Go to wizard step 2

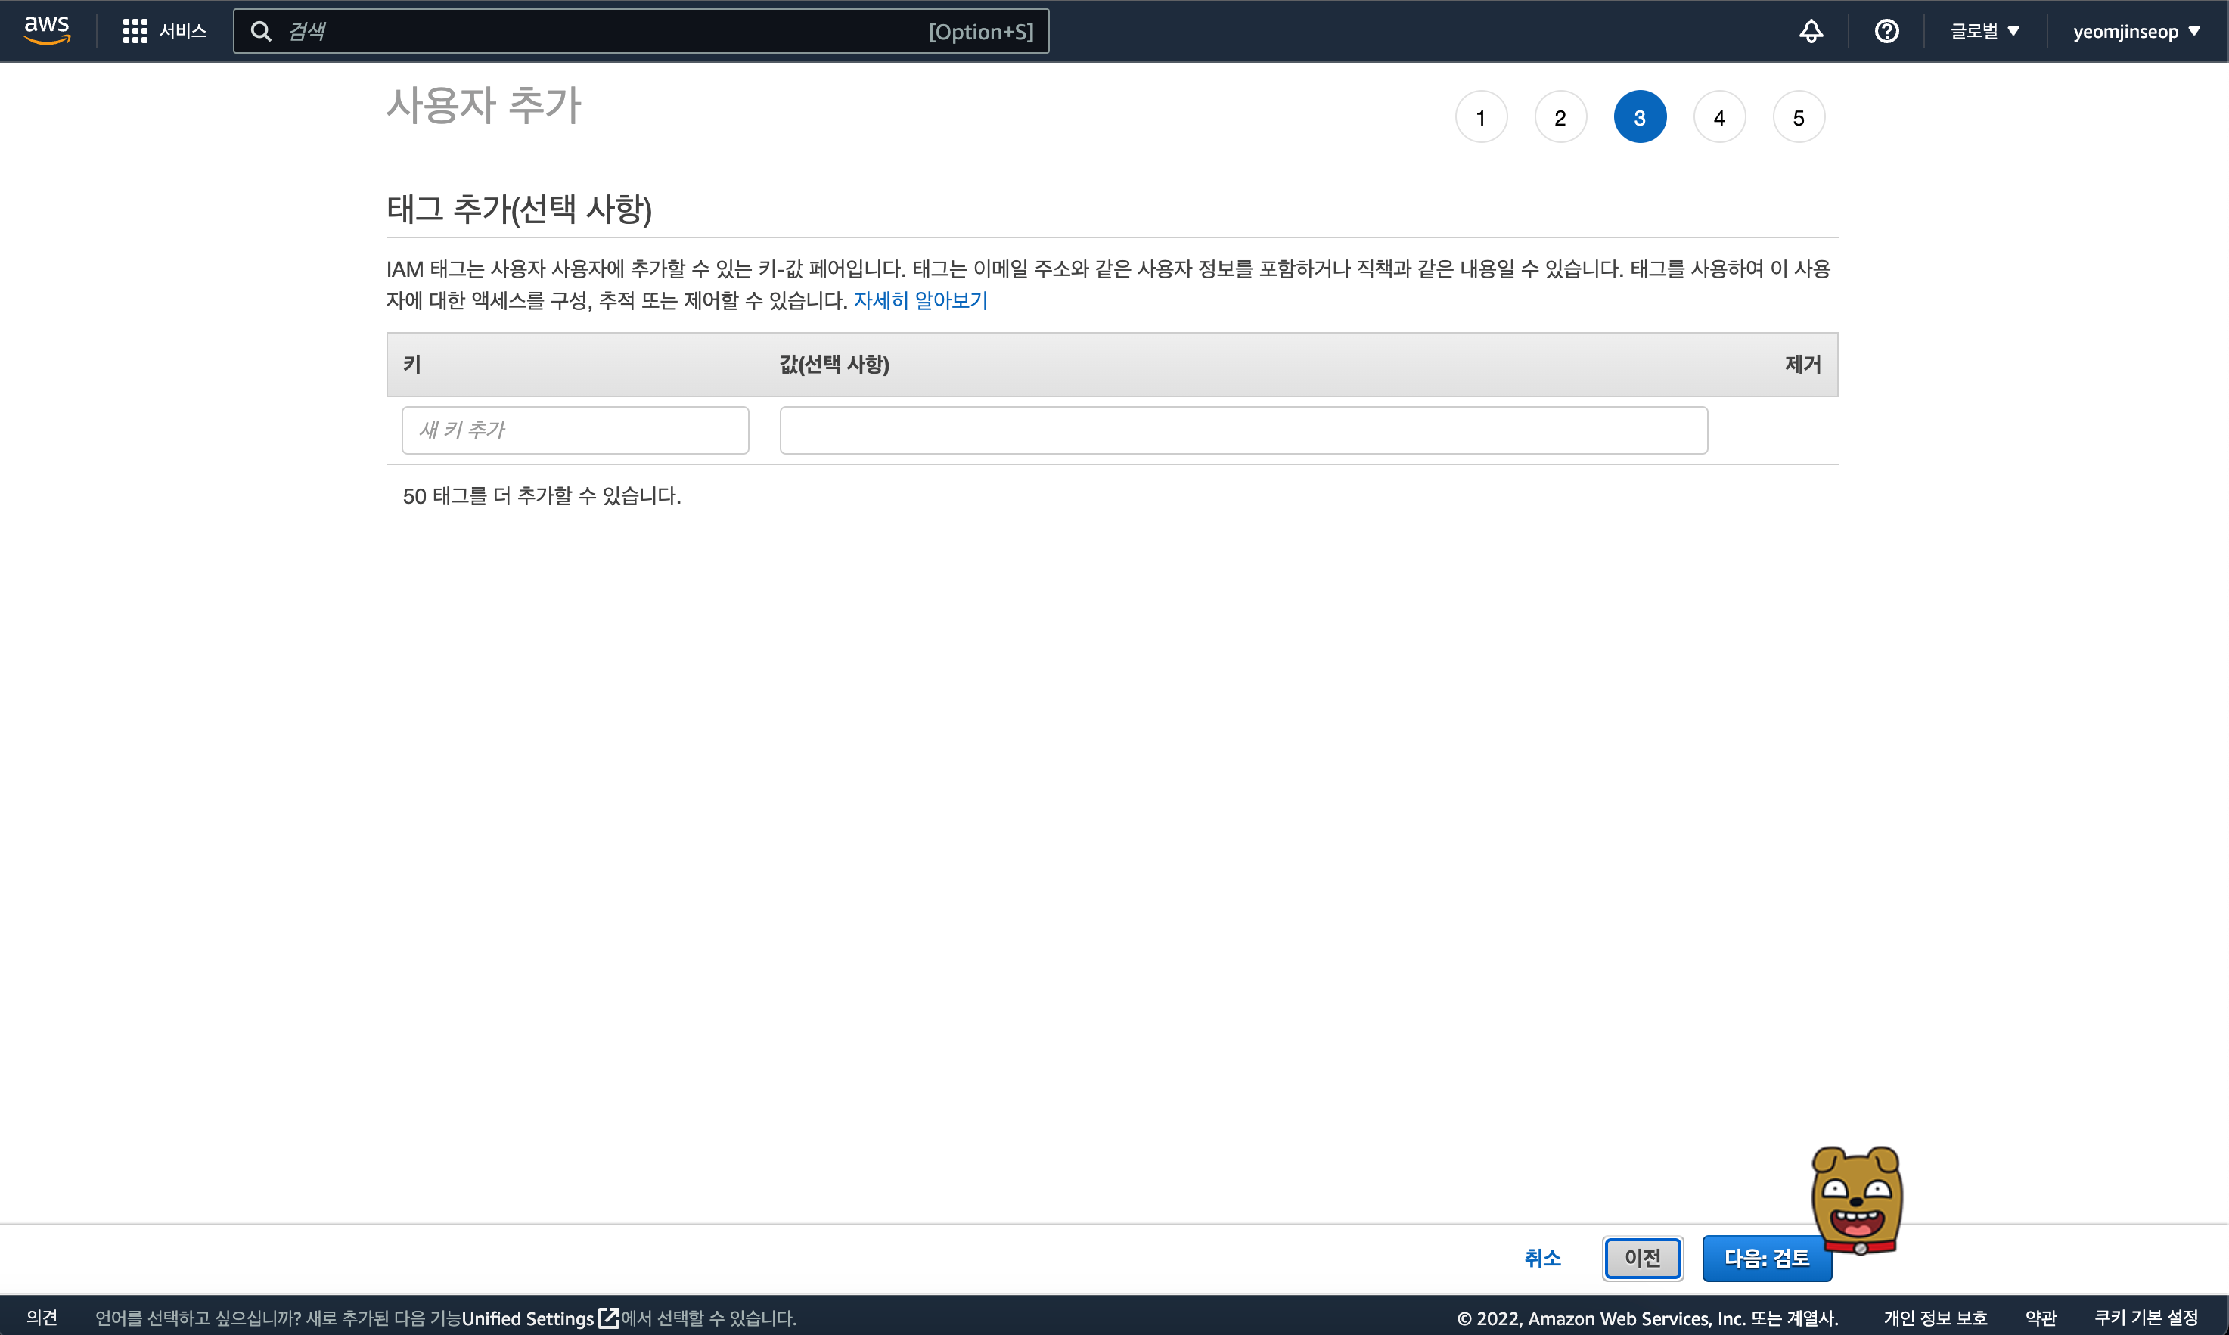(1560, 117)
